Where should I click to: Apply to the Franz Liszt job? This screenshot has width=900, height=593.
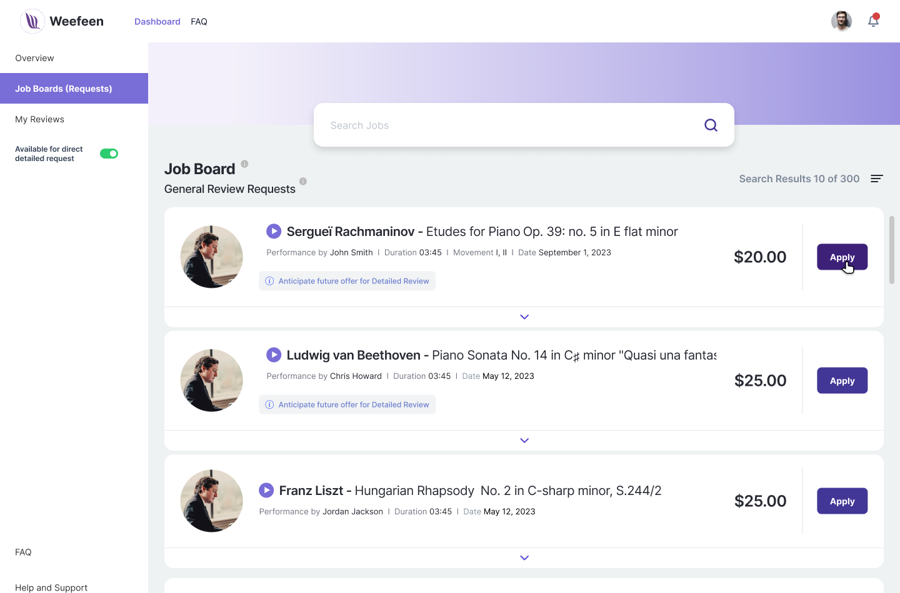point(842,501)
